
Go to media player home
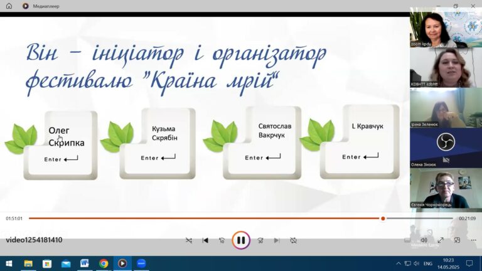pos(9,6)
